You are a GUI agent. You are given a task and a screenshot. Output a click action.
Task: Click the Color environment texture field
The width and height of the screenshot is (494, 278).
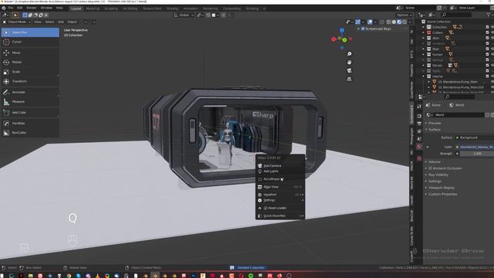coord(477,147)
